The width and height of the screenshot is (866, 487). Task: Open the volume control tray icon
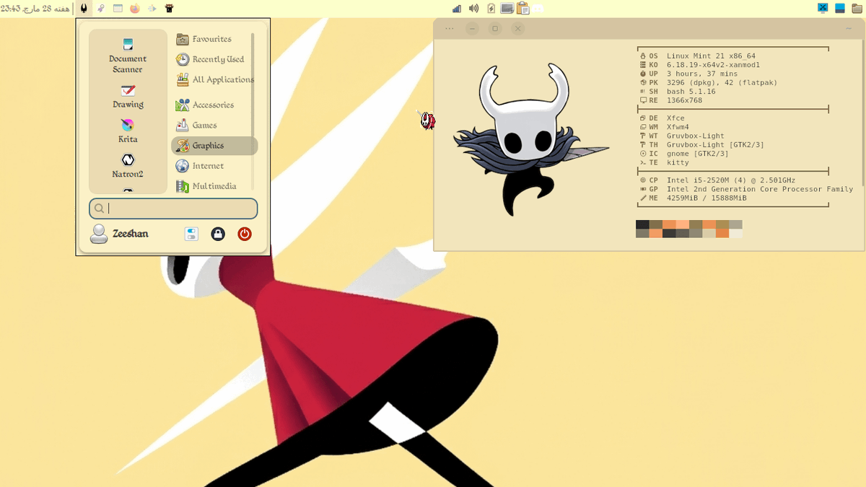[x=473, y=9]
